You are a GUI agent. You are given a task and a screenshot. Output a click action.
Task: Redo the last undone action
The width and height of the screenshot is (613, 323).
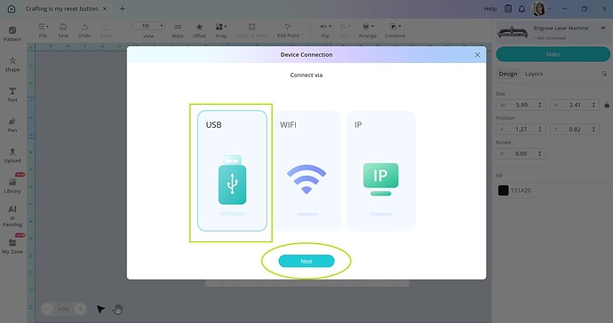[x=106, y=30]
